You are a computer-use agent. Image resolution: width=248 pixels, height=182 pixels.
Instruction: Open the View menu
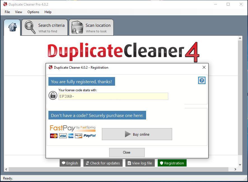(18, 12)
